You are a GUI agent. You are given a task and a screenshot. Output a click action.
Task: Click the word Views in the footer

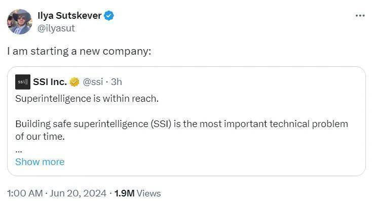148,193
